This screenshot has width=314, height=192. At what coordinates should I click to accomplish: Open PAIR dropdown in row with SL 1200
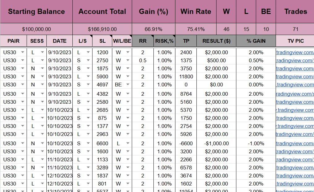click(x=23, y=52)
